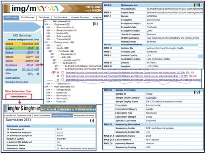Screen dimensions: 207x155
Task: Click the Library Method value 454 Titanium
Action: pos(152,139)
